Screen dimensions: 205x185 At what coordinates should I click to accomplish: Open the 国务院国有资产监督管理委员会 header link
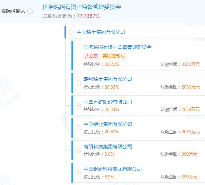pos(82,7)
